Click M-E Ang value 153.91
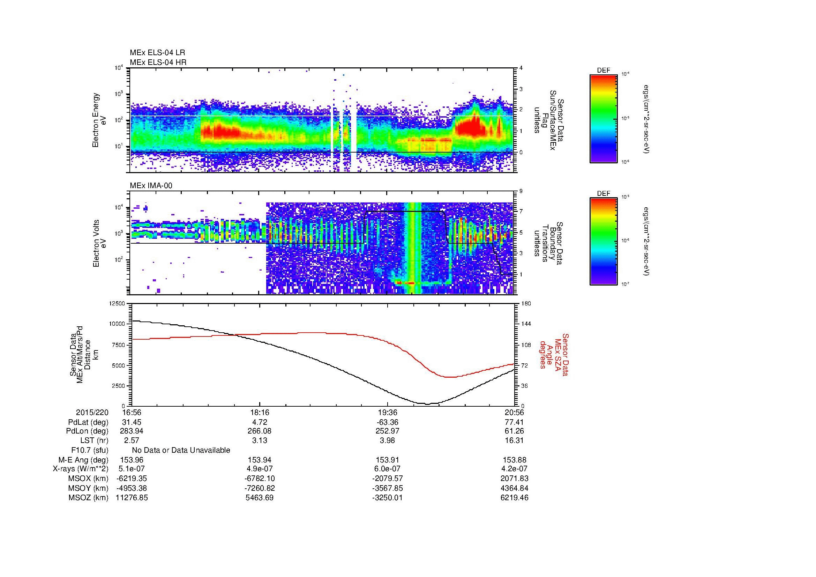816x577 pixels. tap(388, 460)
